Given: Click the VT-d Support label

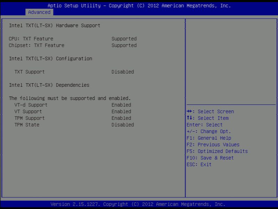Looking at the screenshot, I should [x=31, y=105].
